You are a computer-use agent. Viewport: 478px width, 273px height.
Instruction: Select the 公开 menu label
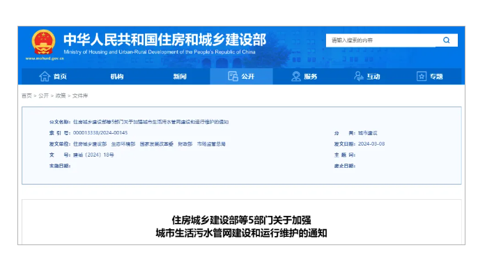coord(248,77)
